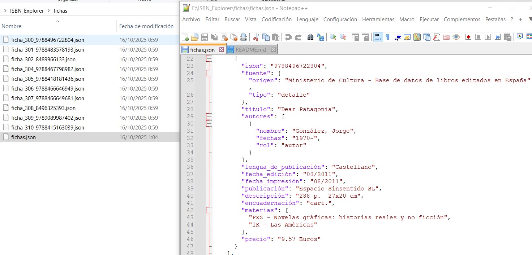Undo the last edit via toolbar
Viewport: 532px width, 255px height.
point(288,37)
